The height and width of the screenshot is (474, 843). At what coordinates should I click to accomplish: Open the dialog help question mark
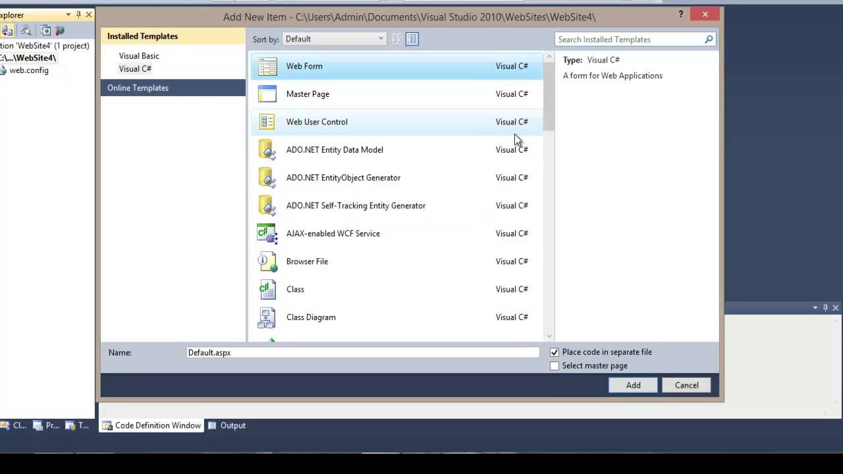(681, 14)
